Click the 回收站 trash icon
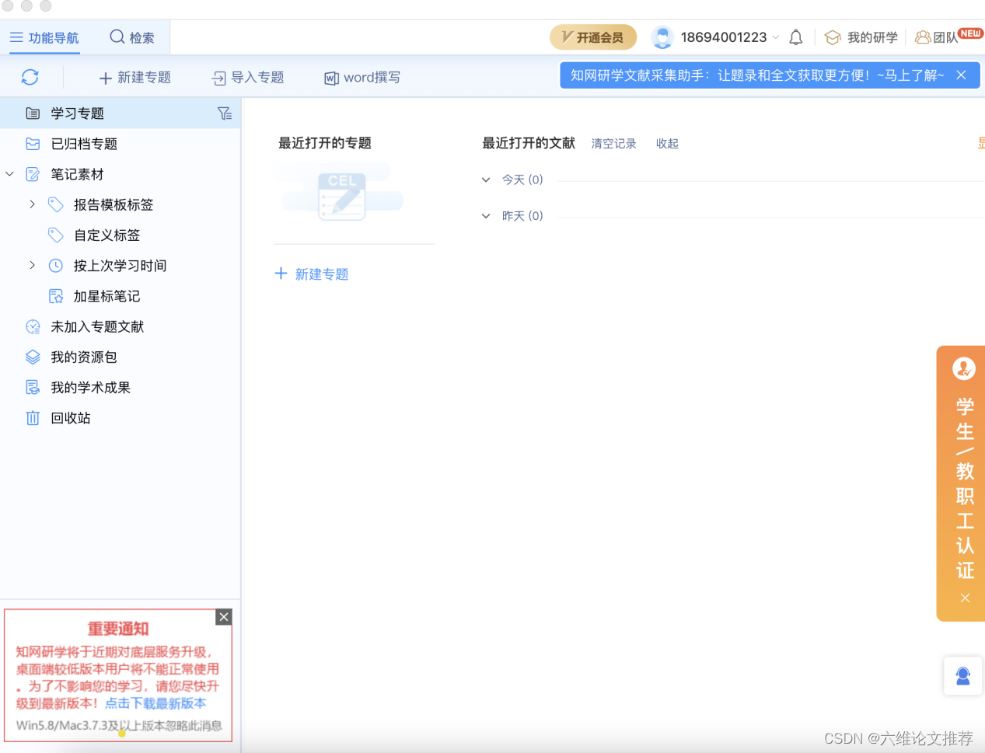985x753 pixels. tap(33, 418)
